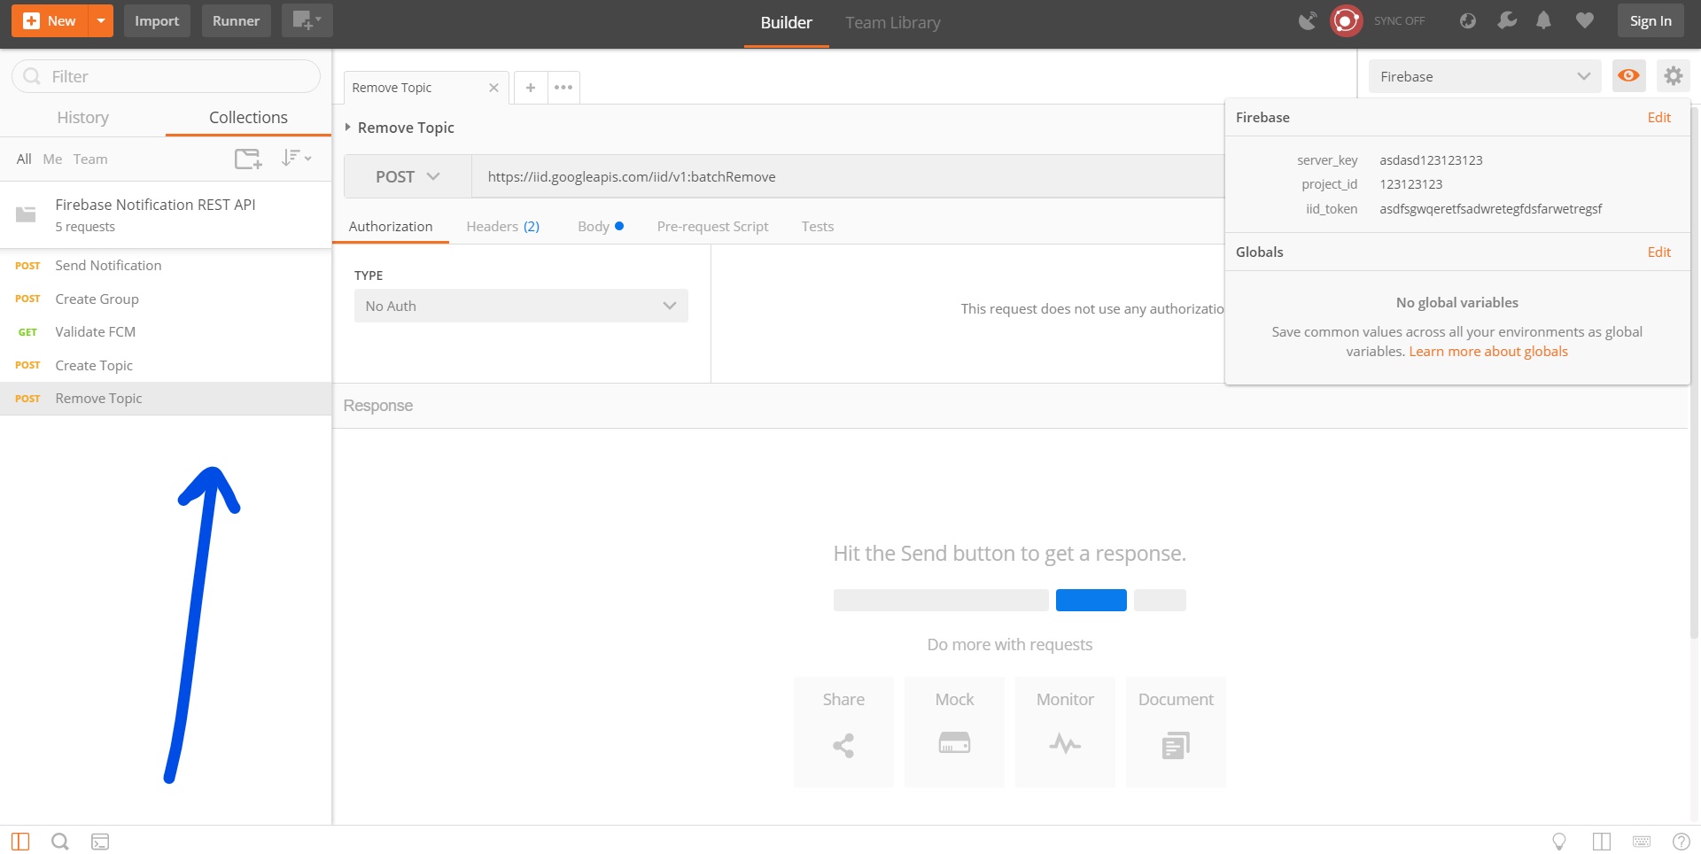This screenshot has width=1701, height=854.
Task: Open the wrench settings icon
Action: point(1507,20)
